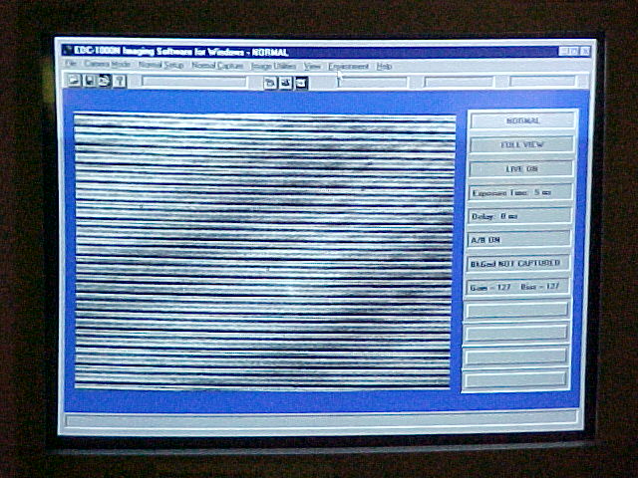Open the Experiment menu

coord(348,66)
